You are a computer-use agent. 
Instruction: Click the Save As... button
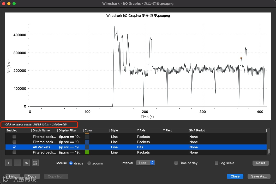point(259,176)
